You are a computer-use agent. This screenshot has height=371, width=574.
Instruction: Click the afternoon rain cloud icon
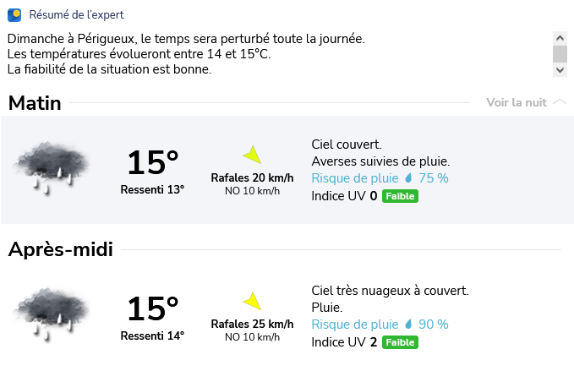[x=52, y=312]
